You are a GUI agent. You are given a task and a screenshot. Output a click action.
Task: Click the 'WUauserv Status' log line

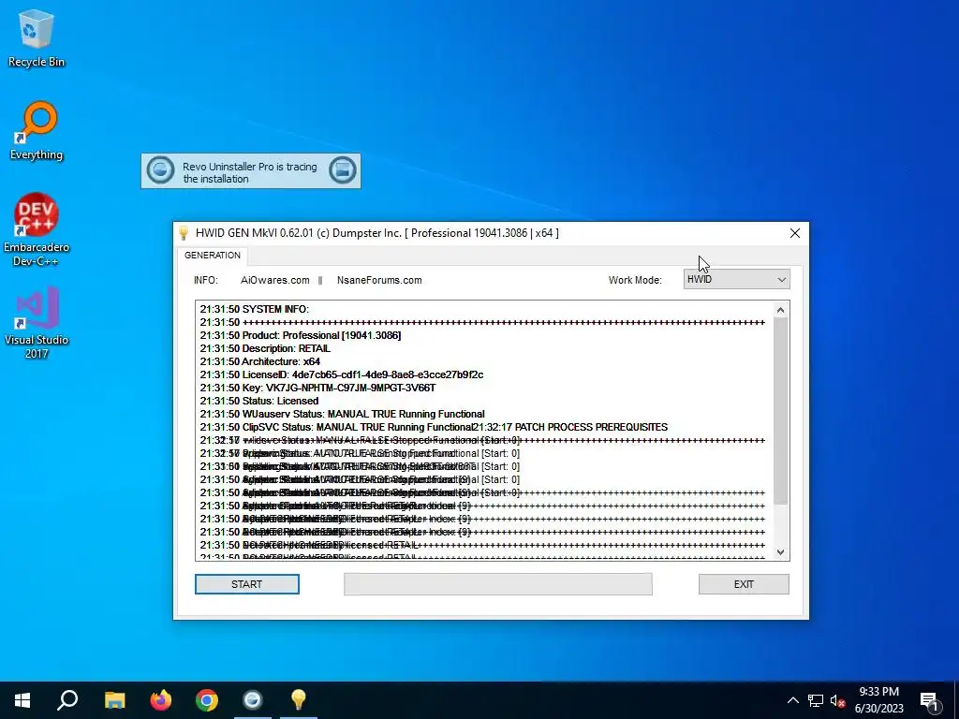342,415
